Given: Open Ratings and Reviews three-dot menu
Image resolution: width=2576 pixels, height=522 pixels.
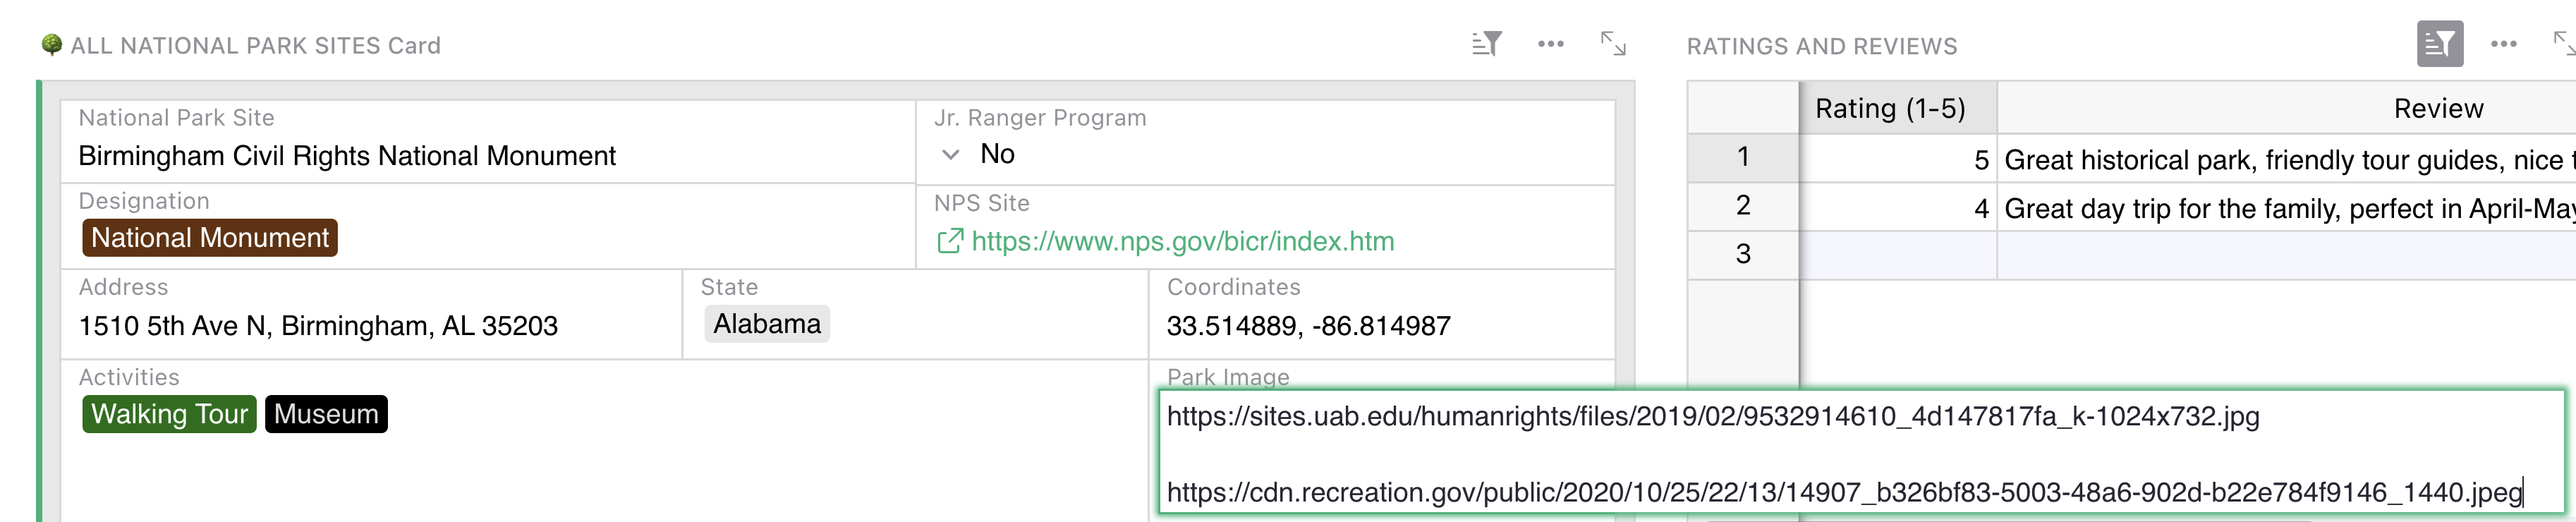Looking at the screenshot, I should (2503, 44).
